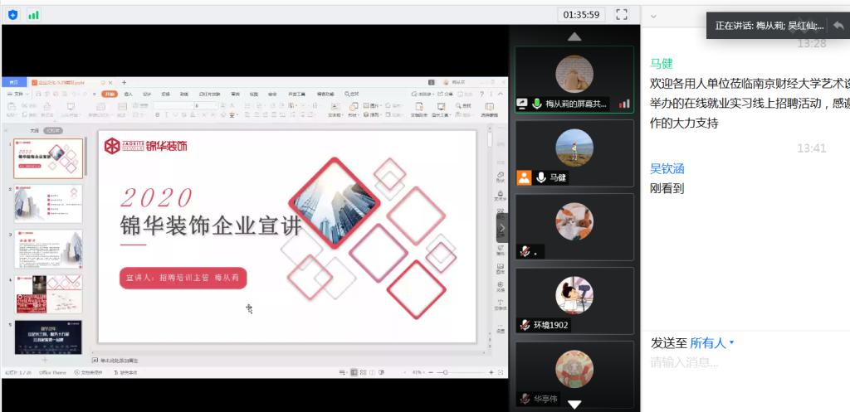Collapse the chat panel using the top chevron
This screenshot has width=850, height=412.
click(654, 16)
